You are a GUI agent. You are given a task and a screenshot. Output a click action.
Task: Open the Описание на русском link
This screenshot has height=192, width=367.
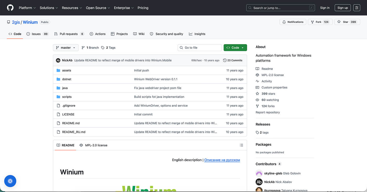click(222, 160)
